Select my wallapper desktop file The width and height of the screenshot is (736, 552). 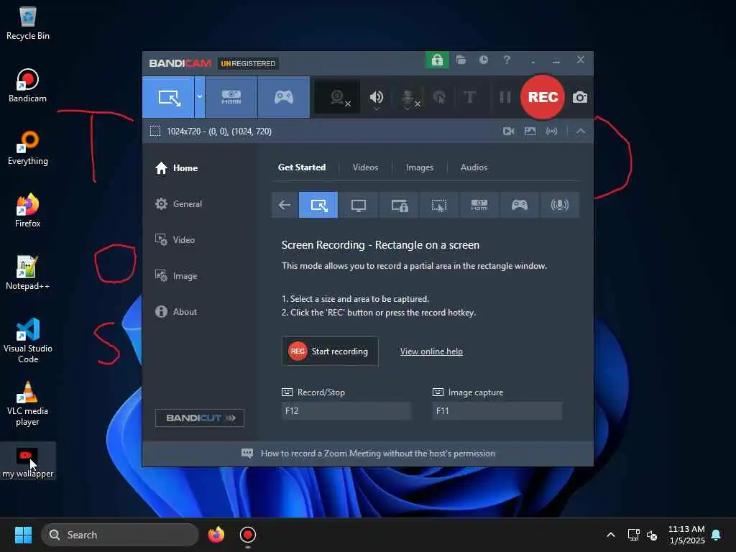28,462
